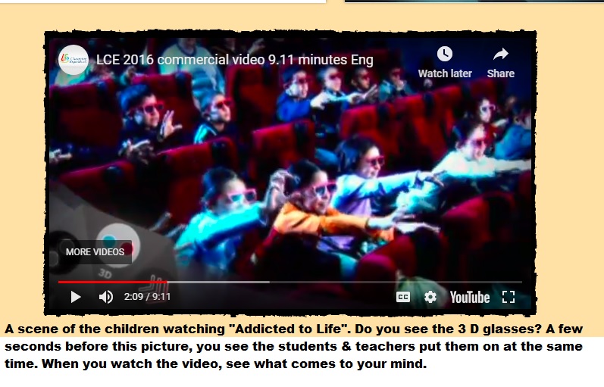The width and height of the screenshot is (604, 387).
Task: Jump to the unbuffered end of the progress bar
Action: (x=396, y=282)
